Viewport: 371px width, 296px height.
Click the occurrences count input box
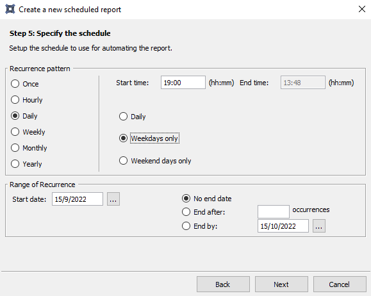[x=274, y=211]
